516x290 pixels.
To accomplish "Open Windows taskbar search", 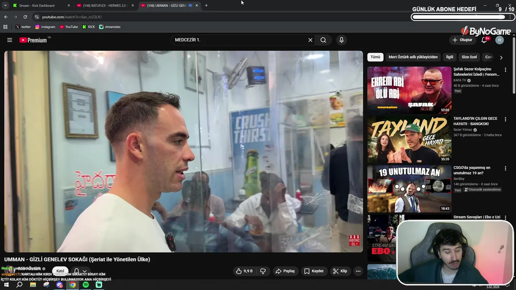I will pyautogui.click(x=19, y=285).
